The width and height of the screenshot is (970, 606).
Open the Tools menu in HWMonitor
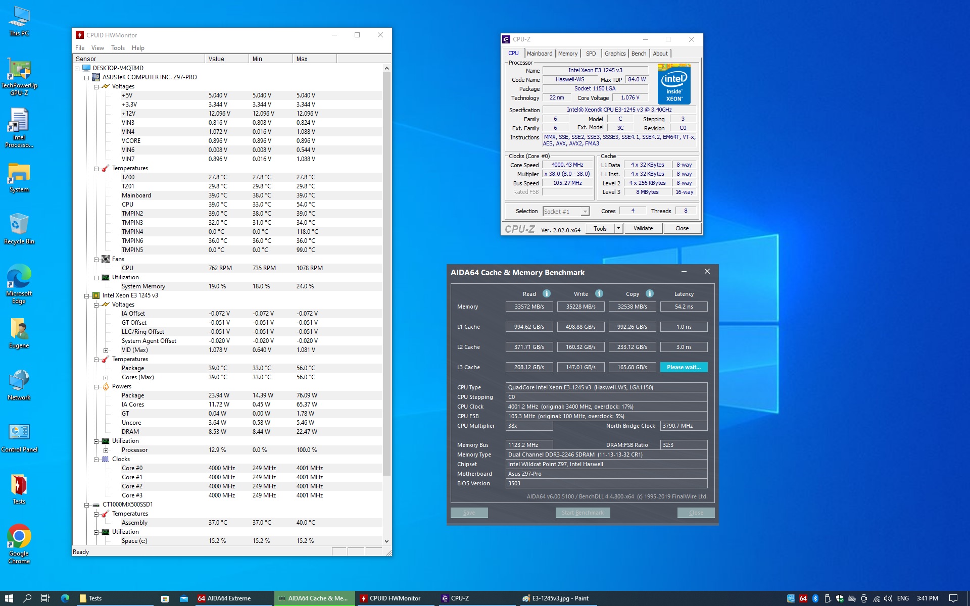point(118,48)
